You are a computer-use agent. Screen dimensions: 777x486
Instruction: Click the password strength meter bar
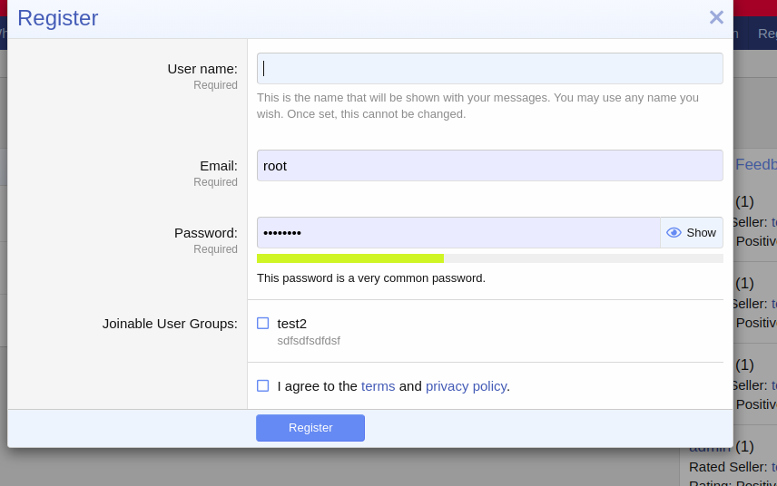490,258
